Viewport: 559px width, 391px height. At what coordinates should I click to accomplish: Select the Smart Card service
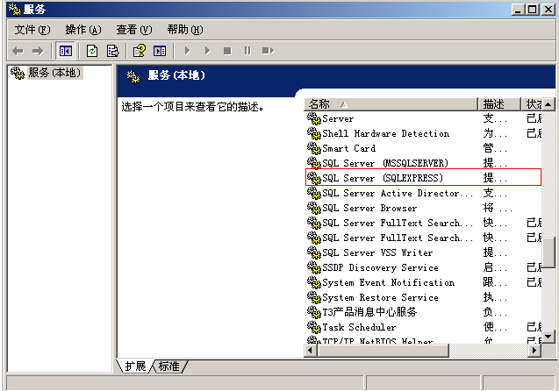pos(424,148)
